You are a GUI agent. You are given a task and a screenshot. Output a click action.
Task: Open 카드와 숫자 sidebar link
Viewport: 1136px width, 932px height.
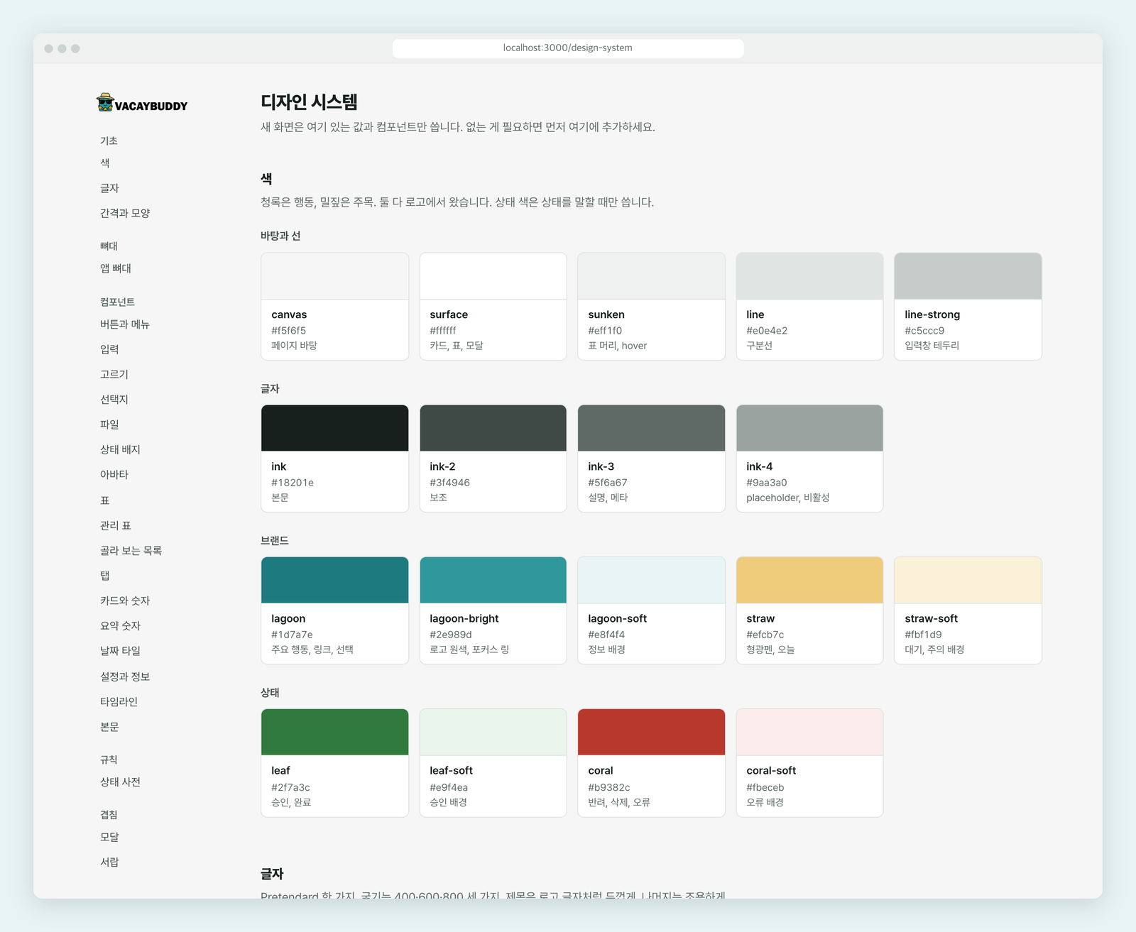click(125, 601)
